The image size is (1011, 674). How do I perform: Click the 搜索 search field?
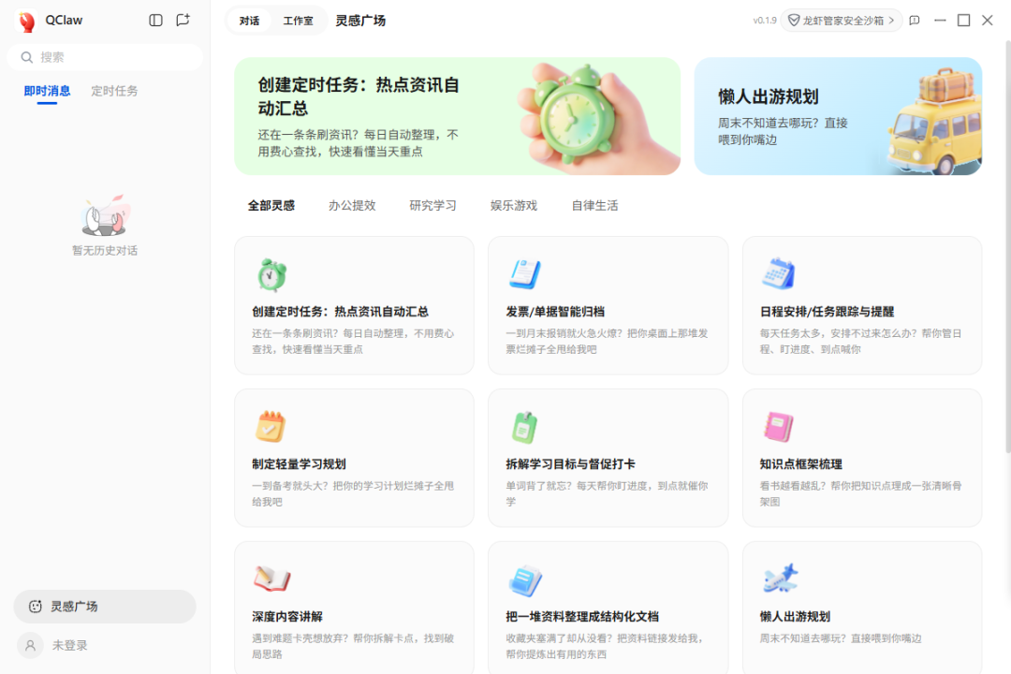point(105,57)
